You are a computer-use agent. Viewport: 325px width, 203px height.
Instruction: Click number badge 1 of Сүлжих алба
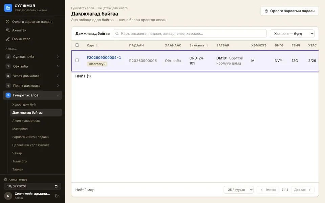pos(8,57)
